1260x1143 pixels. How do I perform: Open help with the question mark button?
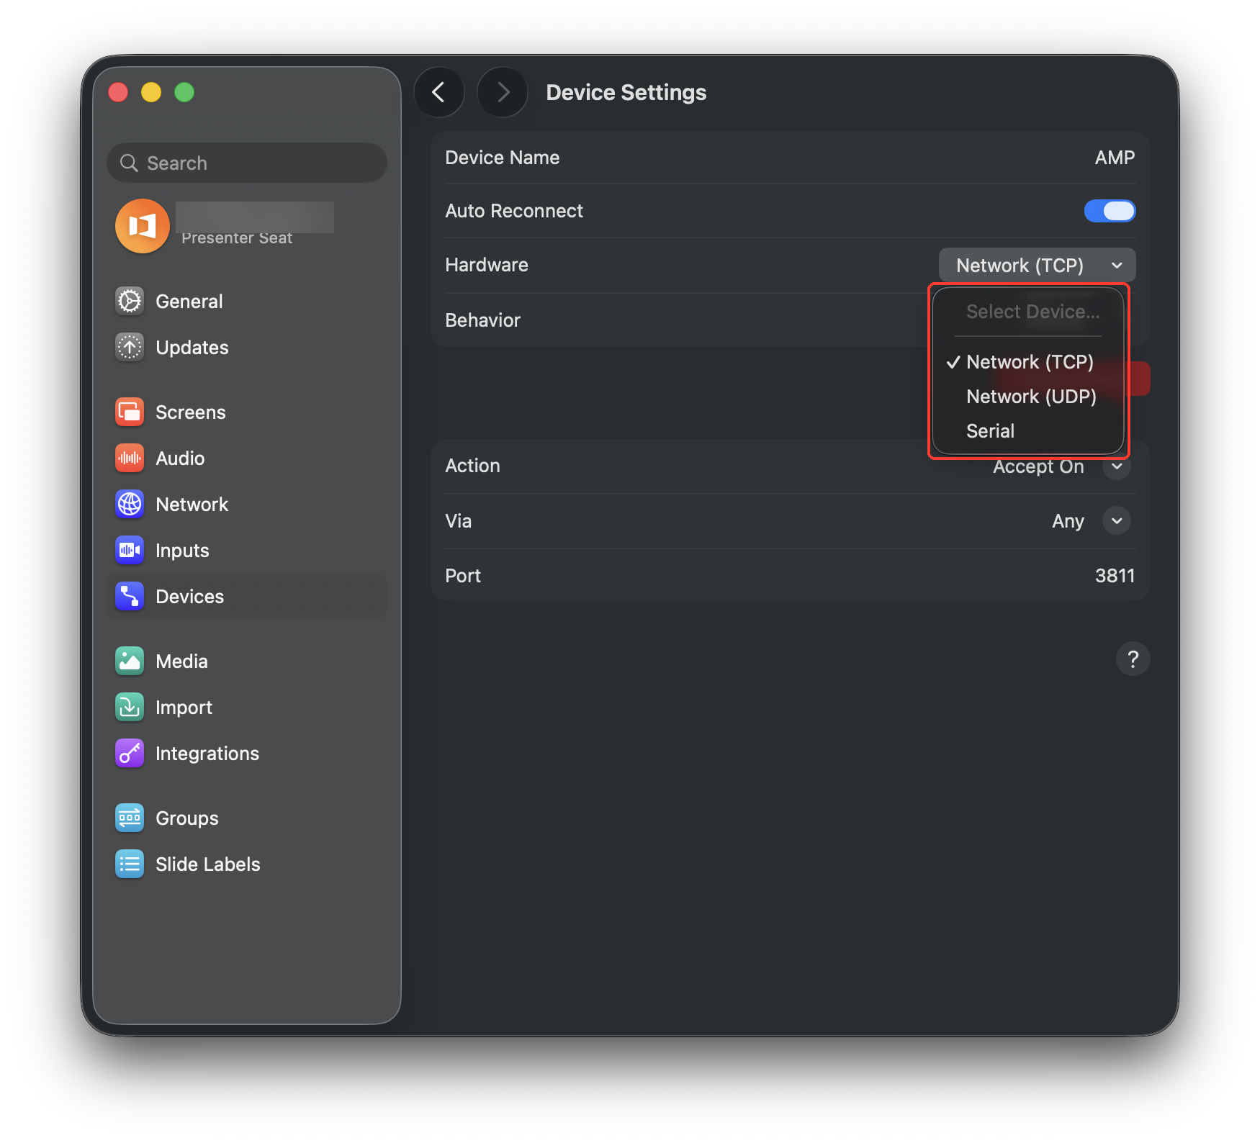pos(1133,659)
